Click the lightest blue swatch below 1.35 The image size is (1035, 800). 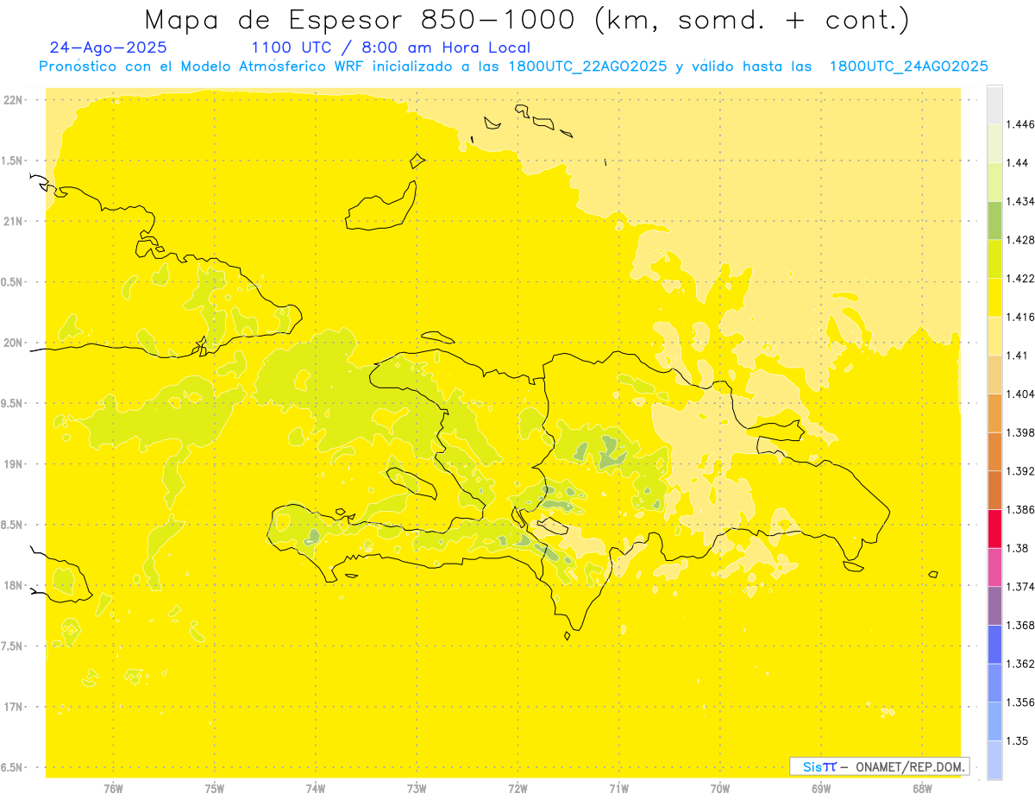[994, 759]
